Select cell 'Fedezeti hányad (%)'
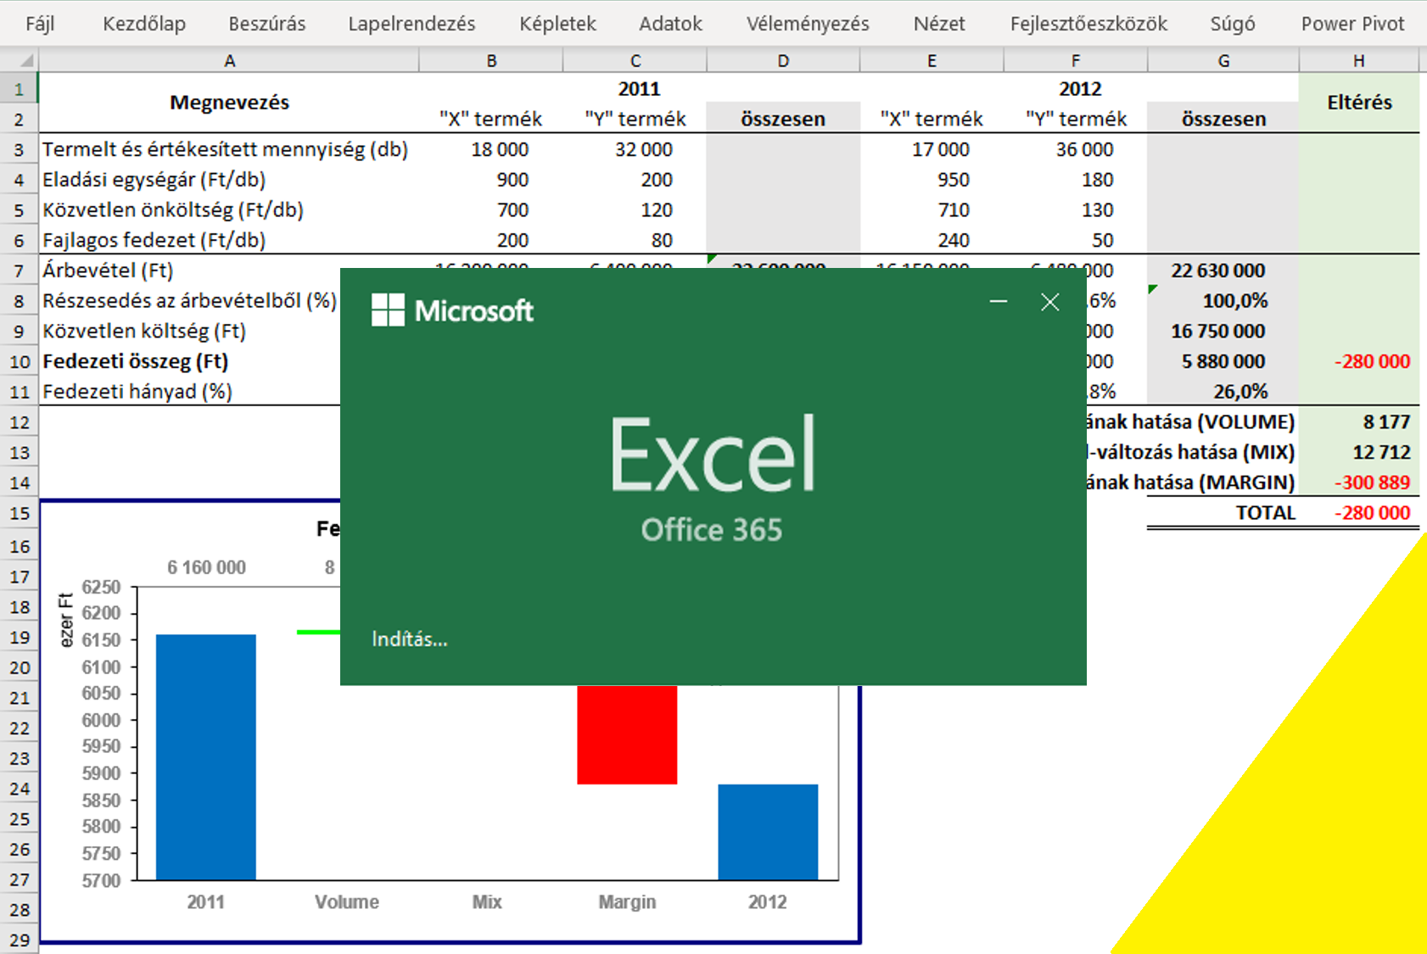 click(x=190, y=392)
